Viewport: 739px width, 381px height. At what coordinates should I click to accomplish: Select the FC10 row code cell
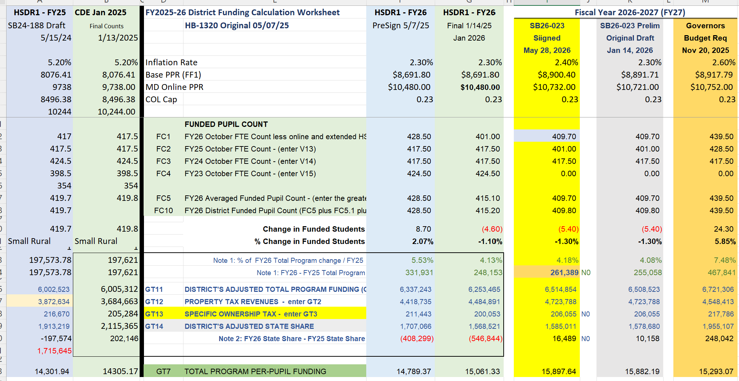[164, 211]
